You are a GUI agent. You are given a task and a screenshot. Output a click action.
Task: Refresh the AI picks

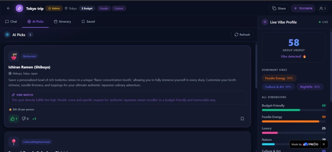242,35
